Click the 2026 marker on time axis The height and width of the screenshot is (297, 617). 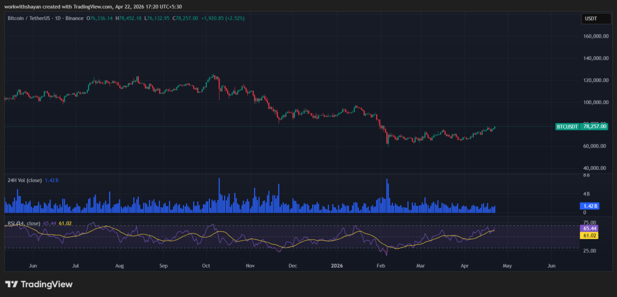click(x=337, y=266)
